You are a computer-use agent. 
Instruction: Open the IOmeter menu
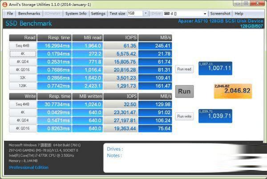coord(53,13)
